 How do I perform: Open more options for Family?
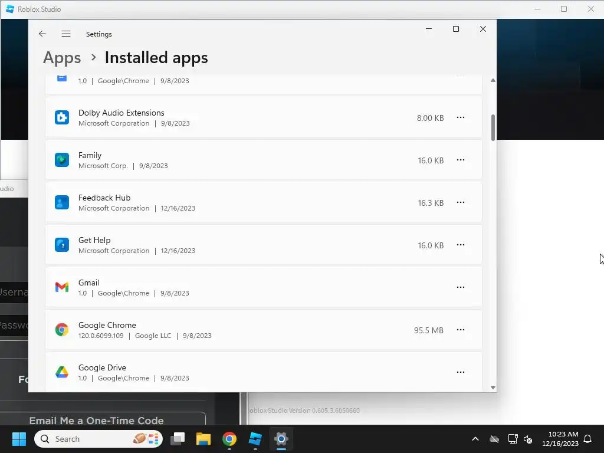pos(460,160)
